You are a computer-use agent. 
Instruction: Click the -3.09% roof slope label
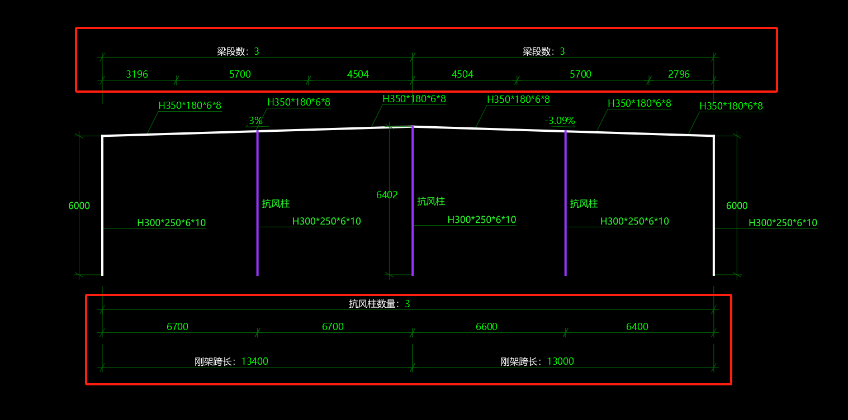coord(560,121)
